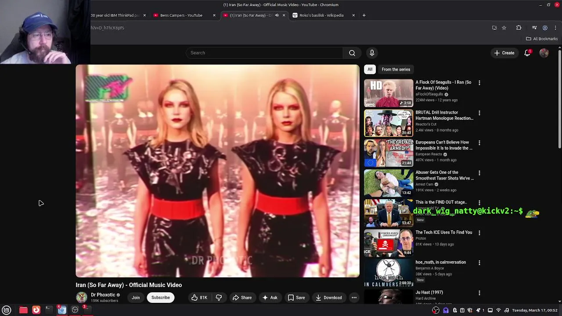Open Chromium profile icon in toolbar

pos(545,28)
